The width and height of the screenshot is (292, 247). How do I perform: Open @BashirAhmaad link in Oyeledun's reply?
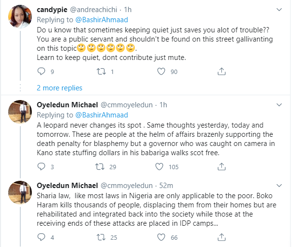tap(102, 115)
